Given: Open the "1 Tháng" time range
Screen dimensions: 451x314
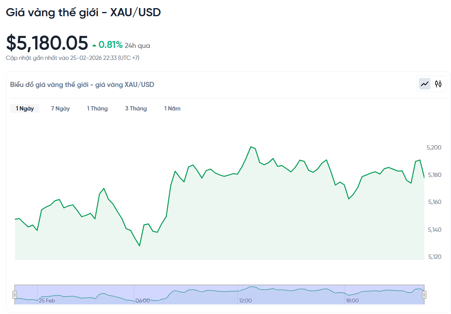Looking at the screenshot, I should (x=97, y=108).
